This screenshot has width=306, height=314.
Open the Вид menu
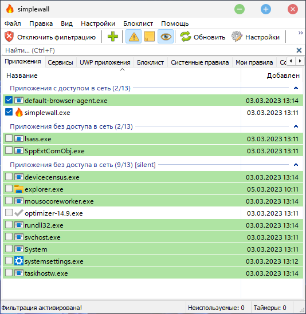point(66,23)
